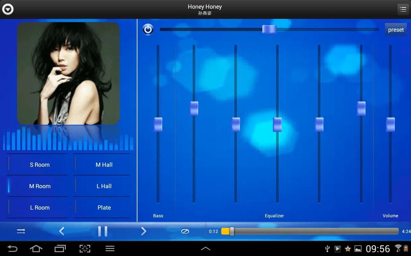
Task: Toggle the M Room reverb preset
Action: 37,186
